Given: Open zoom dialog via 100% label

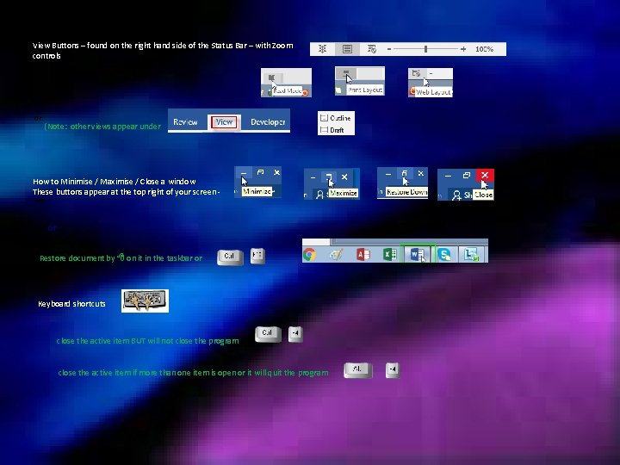Looking at the screenshot, I should pyautogui.click(x=484, y=49).
